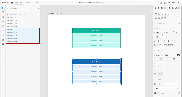Enable the スタック checkbox
The image size is (182, 97).
[x=155, y=66]
